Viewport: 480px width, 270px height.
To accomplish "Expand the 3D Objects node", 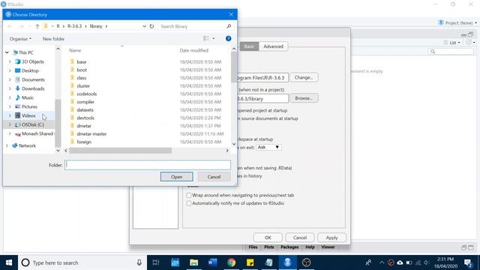I will pyautogui.click(x=10, y=61).
